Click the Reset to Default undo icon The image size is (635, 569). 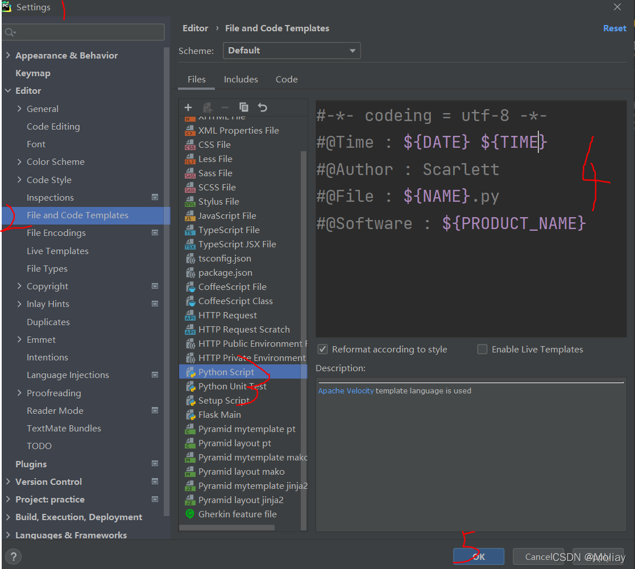click(x=263, y=107)
